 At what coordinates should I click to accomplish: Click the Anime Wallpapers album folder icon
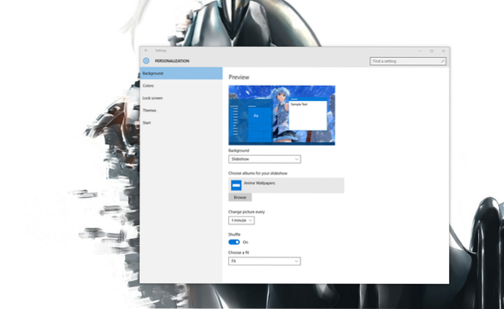pyautogui.click(x=235, y=185)
